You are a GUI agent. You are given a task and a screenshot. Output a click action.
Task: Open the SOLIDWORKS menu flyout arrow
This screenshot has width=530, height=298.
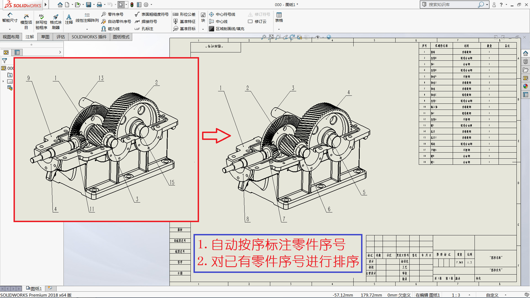[46, 4]
